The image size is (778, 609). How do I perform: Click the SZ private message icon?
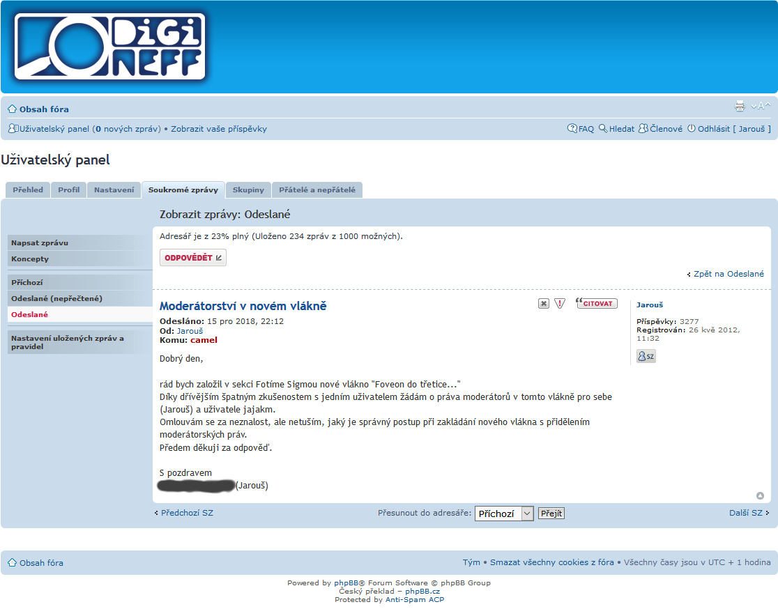[x=646, y=356]
